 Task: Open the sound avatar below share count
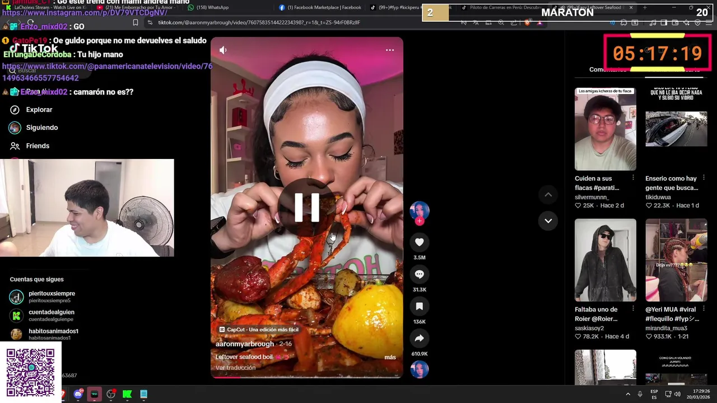pyautogui.click(x=419, y=369)
